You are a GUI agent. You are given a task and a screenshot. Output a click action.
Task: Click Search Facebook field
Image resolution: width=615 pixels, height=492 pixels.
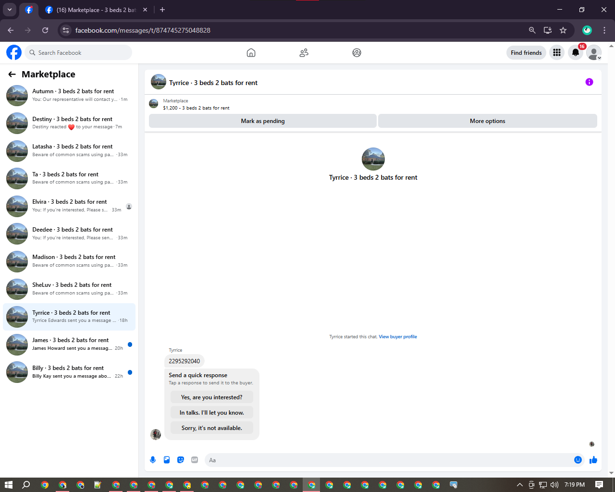(78, 52)
